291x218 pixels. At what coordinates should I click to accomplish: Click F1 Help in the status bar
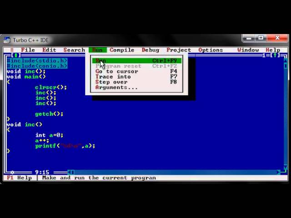[x=19, y=178]
